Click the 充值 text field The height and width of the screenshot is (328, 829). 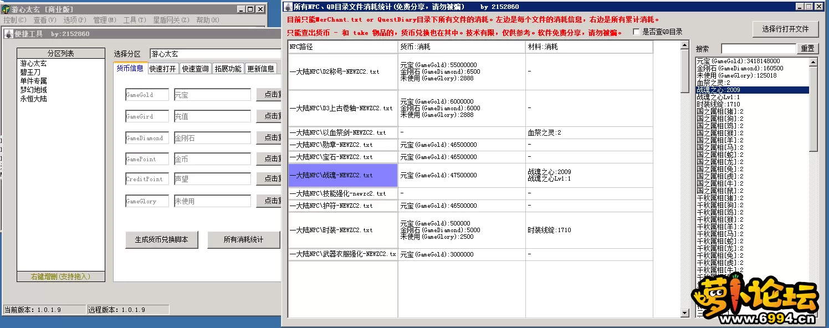[x=212, y=116]
